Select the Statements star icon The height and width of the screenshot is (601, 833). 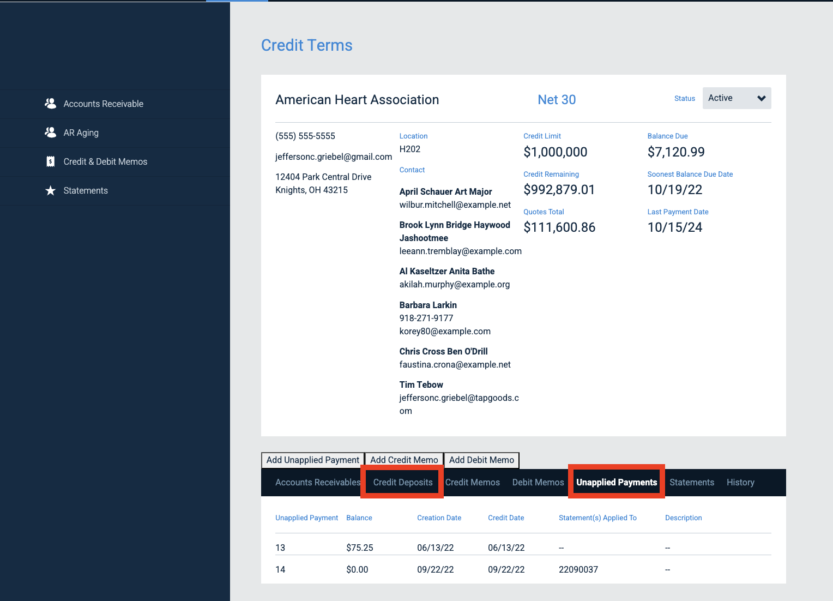50,190
